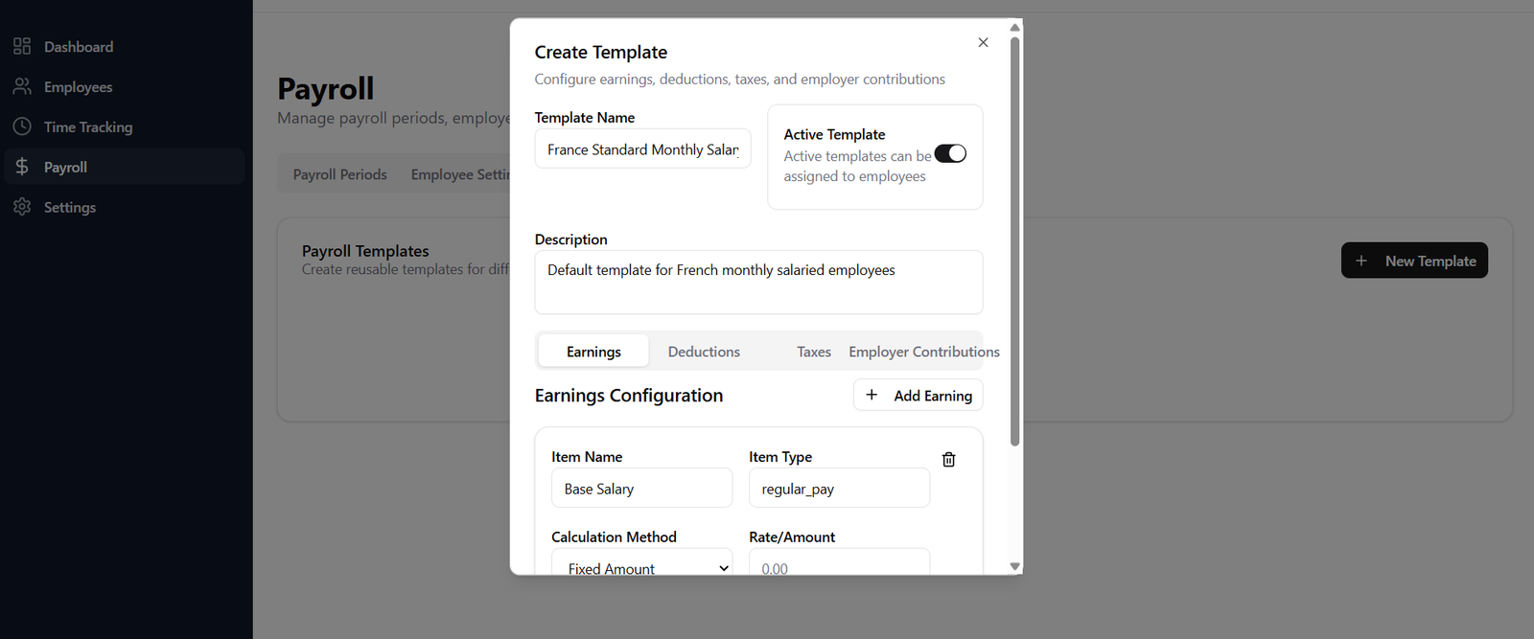Screen dimensions: 1534x639
Task: Close the Create Template dialog
Action: (x=983, y=42)
